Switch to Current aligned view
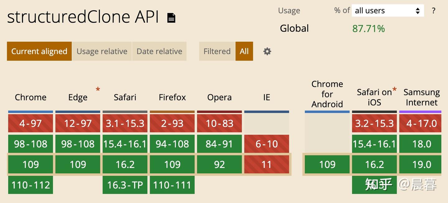 click(x=39, y=51)
